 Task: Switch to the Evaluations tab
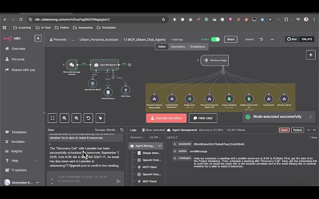[x=197, y=47]
